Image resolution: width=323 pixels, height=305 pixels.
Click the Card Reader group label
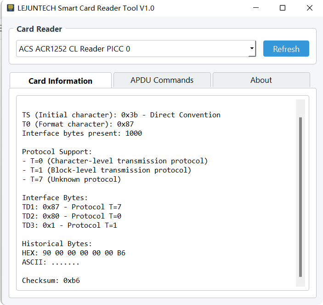click(39, 29)
